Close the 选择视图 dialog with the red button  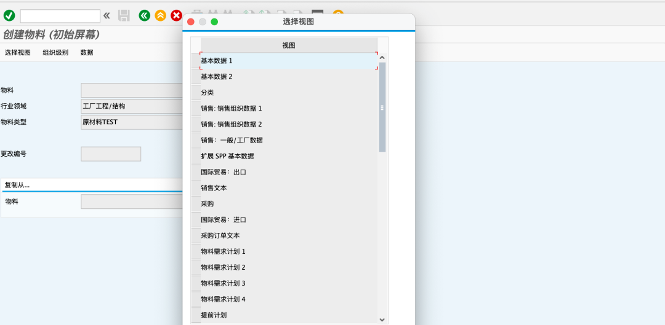pyautogui.click(x=191, y=22)
